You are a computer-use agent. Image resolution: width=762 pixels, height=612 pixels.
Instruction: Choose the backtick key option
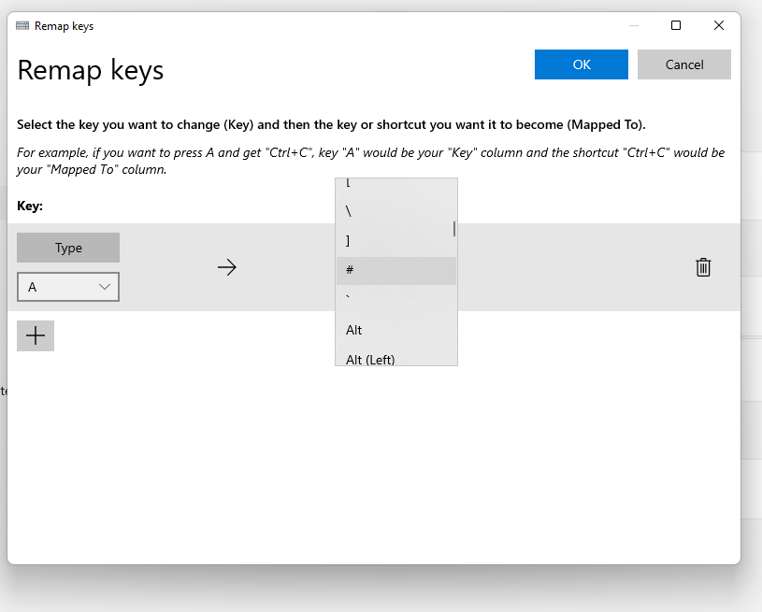tap(396, 300)
